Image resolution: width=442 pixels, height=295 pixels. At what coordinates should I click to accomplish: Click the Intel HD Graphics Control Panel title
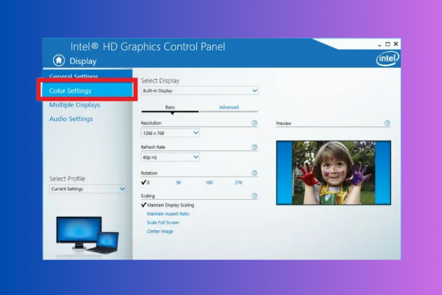click(148, 47)
